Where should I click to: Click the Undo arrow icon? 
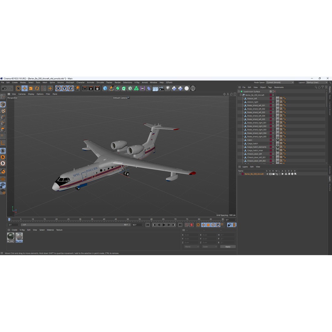(4, 88)
